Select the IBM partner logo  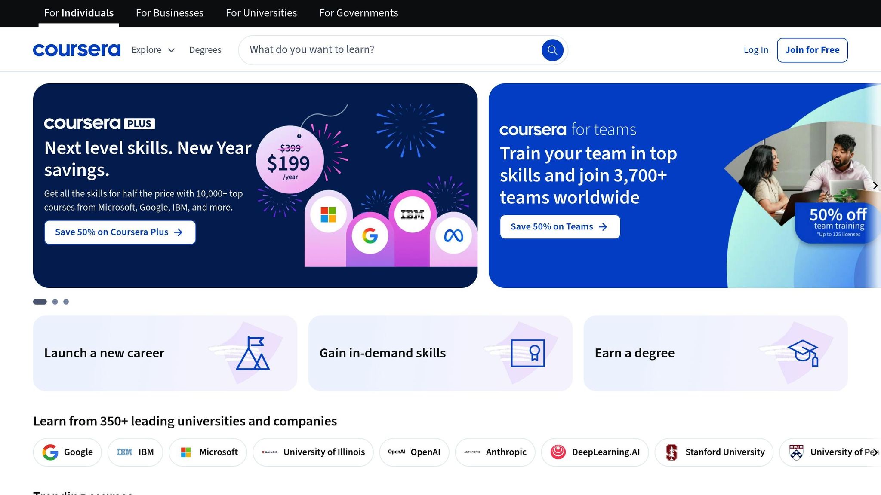[x=135, y=452]
